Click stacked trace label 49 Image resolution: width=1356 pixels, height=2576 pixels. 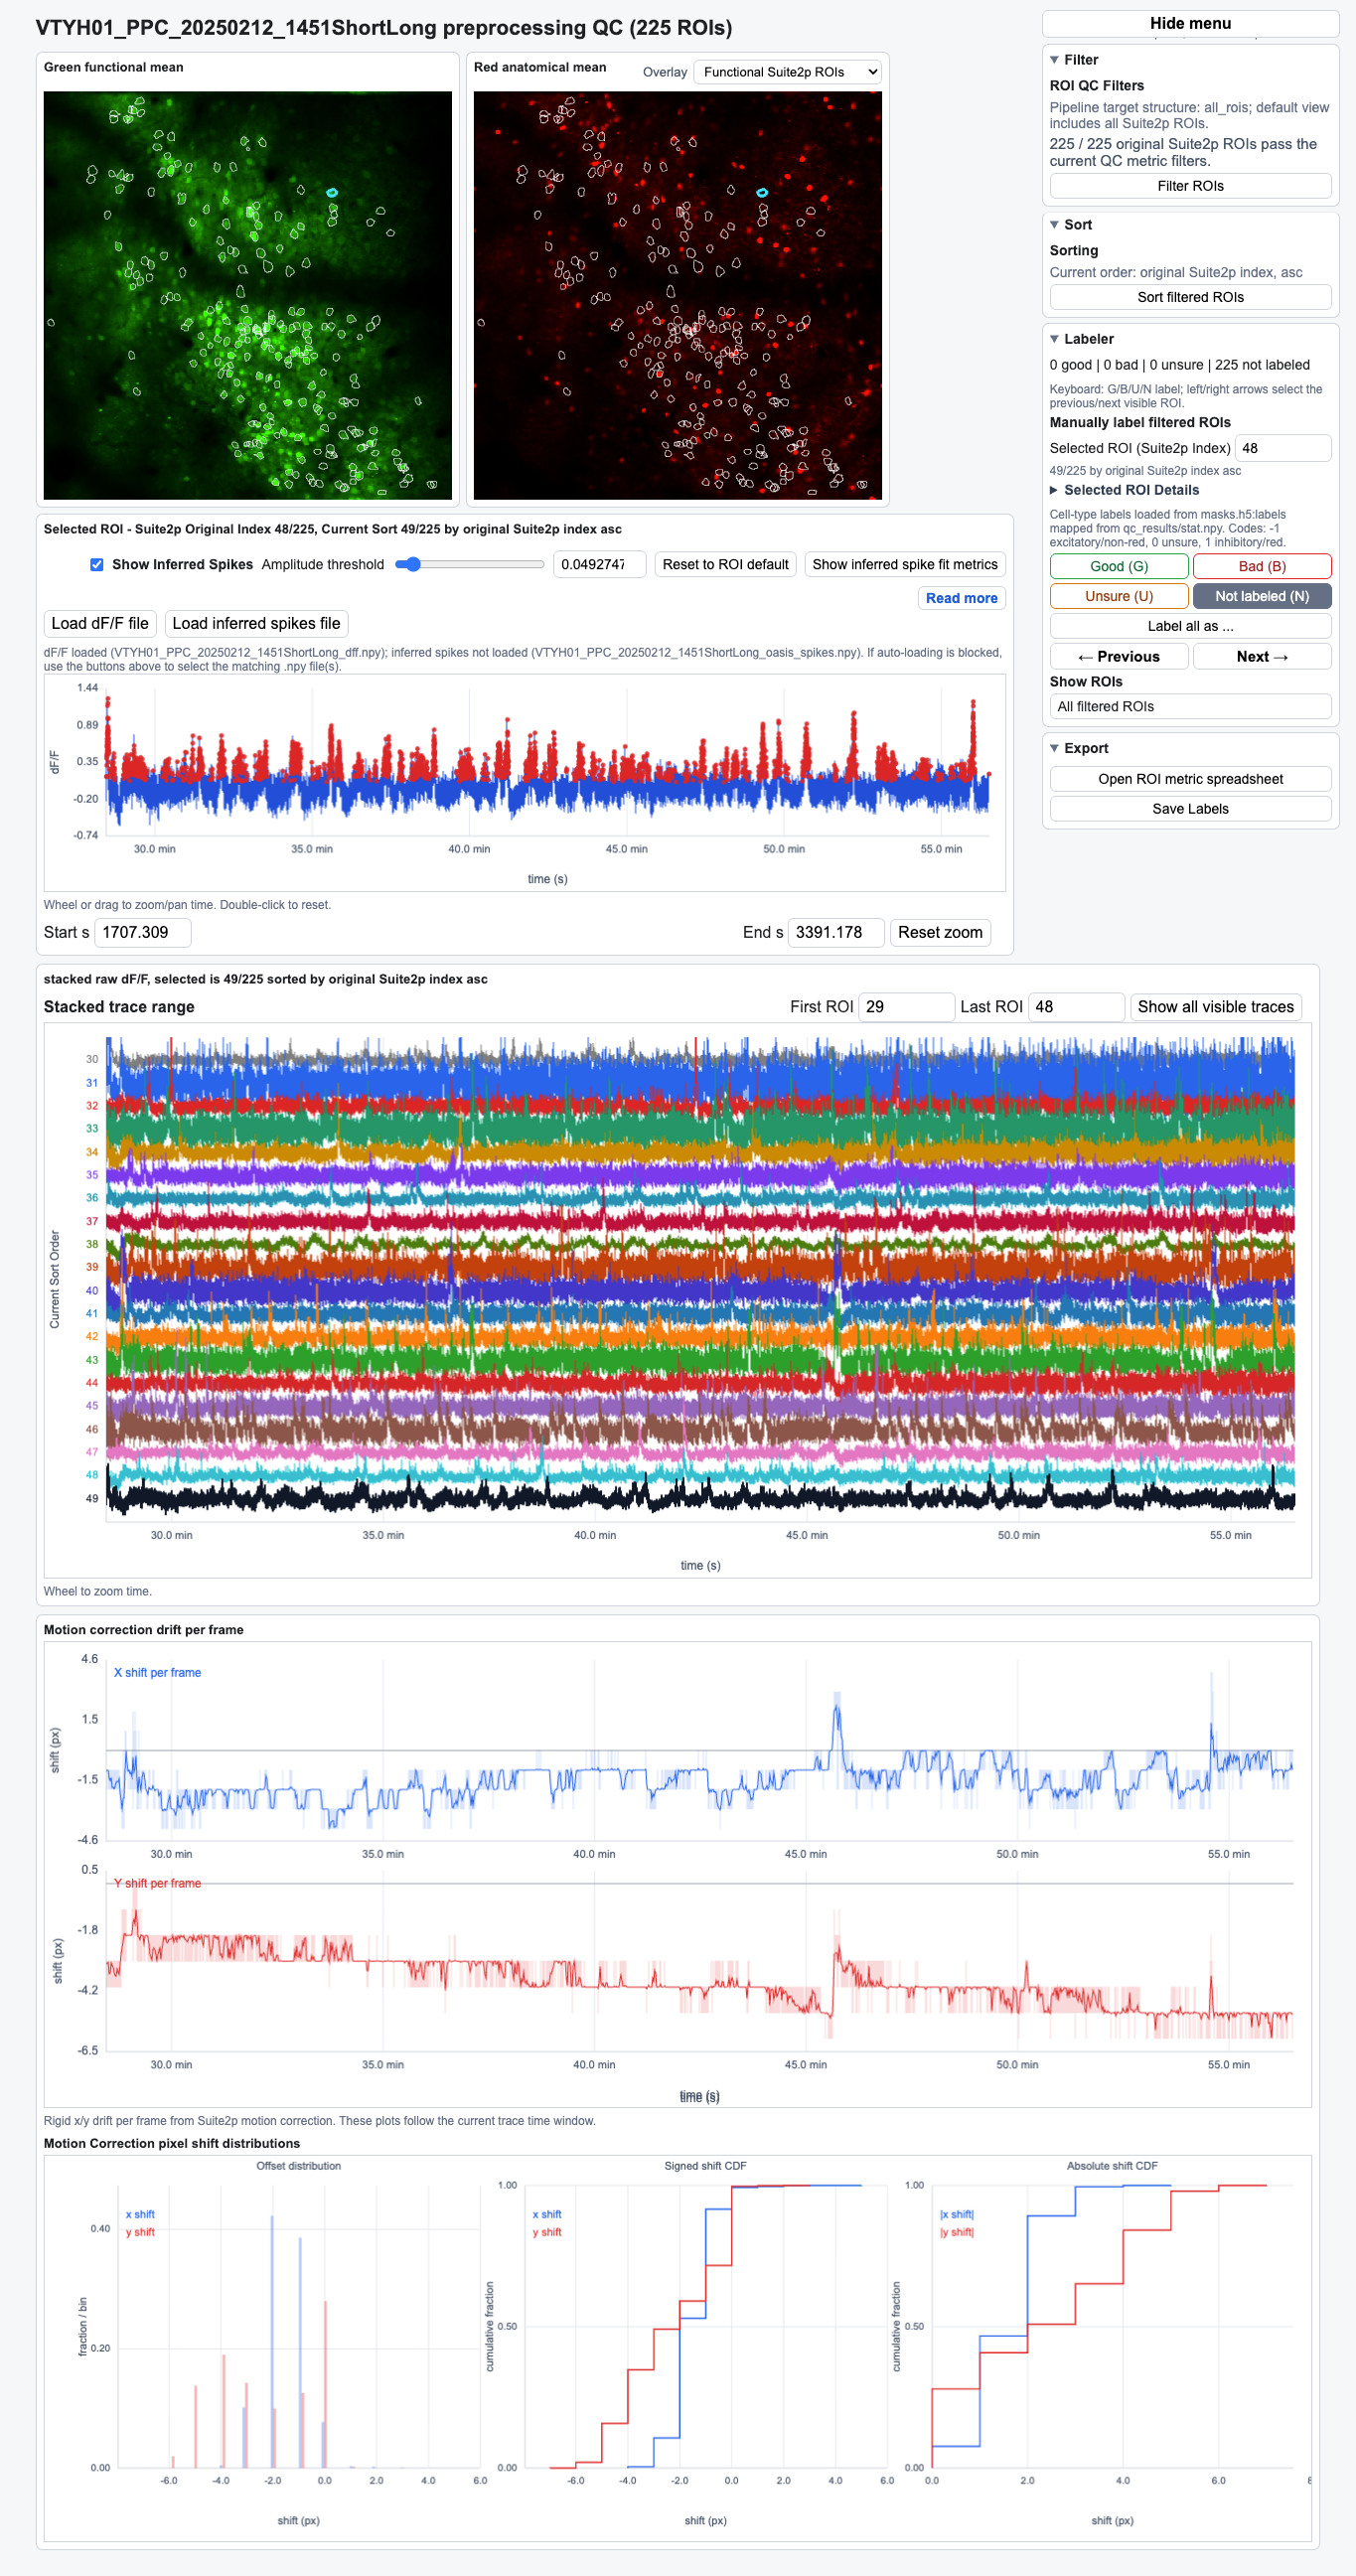92,1498
